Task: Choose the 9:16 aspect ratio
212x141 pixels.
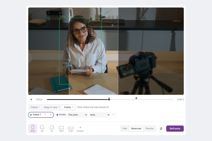Action: pyautogui.click(x=33, y=129)
